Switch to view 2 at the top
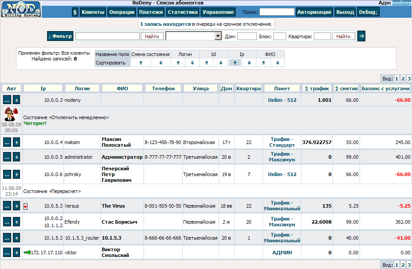The width and height of the screenshot is (412, 269). [403, 79]
